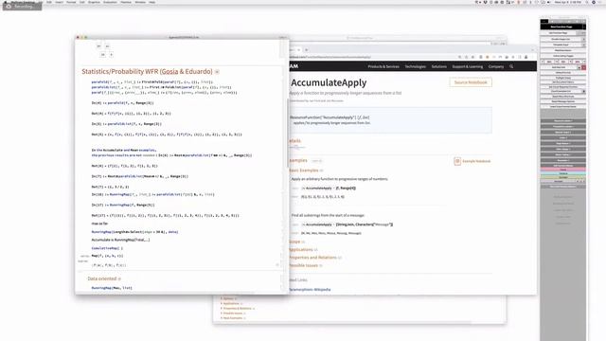The image size is (606, 341).
Task: Click the RunningMap[Max, list] line
Action: tap(112, 288)
